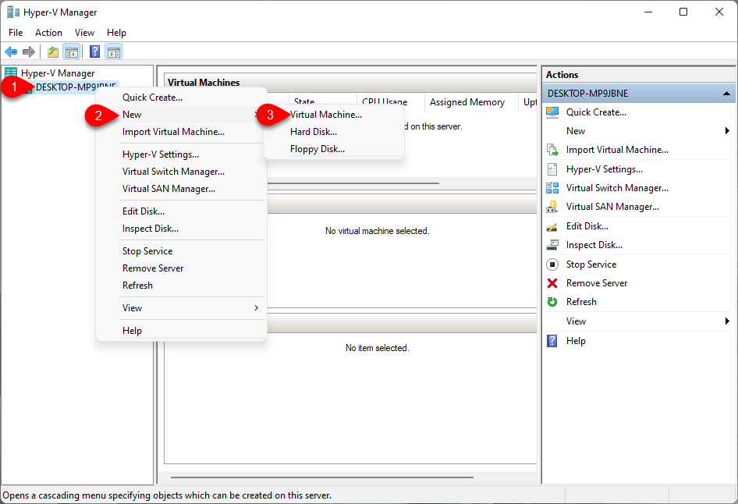Click the blue Help question mark toolbar icon

94,51
